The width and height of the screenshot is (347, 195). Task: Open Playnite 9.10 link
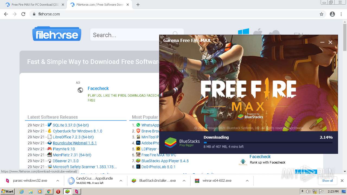64,149
